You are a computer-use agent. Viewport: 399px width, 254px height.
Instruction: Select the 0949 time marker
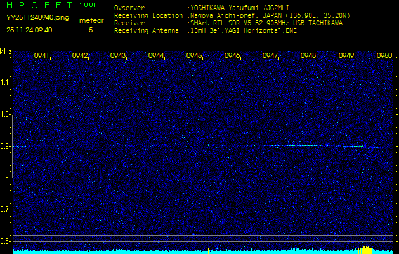(346, 56)
